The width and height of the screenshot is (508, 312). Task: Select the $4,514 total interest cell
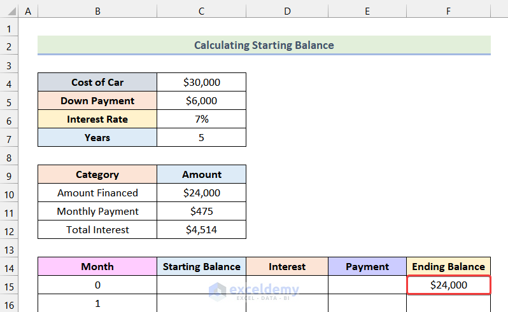coord(202,229)
